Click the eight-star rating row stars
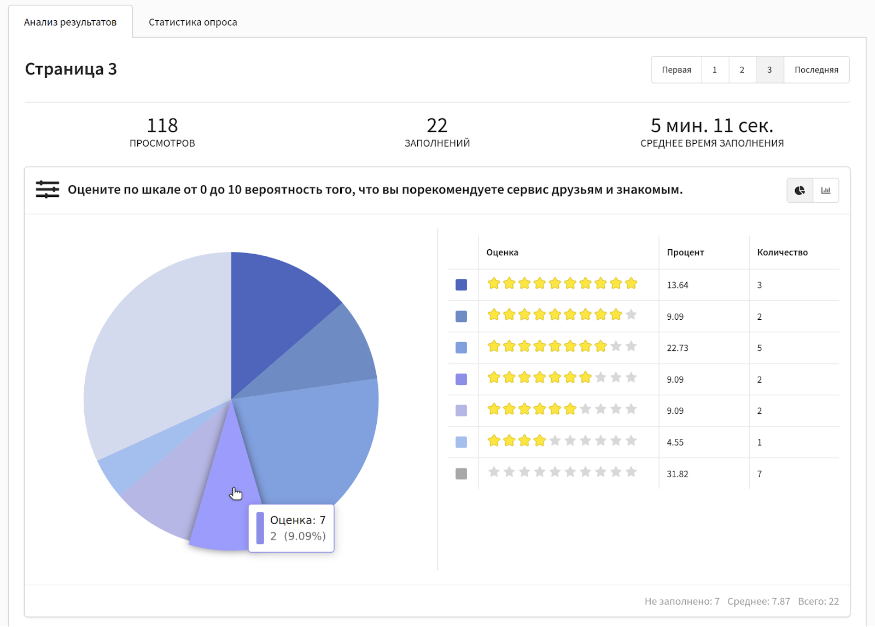 pyautogui.click(x=562, y=346)
